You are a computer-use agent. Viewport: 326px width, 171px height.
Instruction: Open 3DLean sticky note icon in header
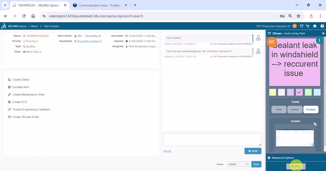(x=302, y=26)
